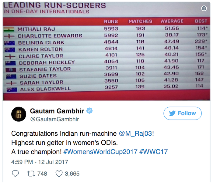Image resolution: width=213 pixels, height=186 pixels.
Task: Click the @GautamGambhir handle
Action: [54, 119]
